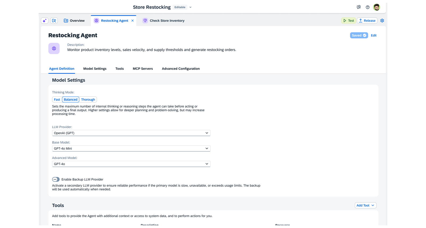Switch to Check Store Inventory tab
This screenshot has height=228, width=426.
(163, 21)
